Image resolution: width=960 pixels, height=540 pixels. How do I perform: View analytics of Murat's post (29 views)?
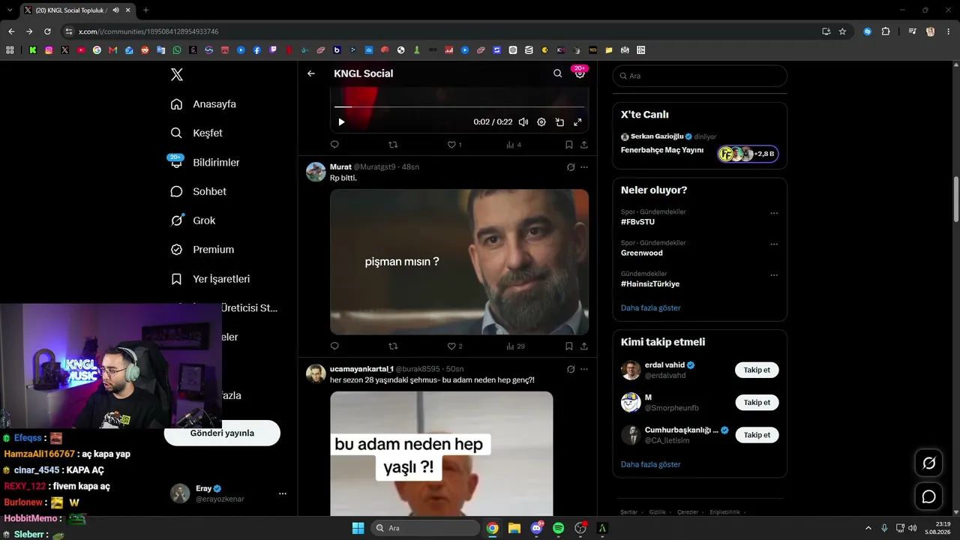pos(515,346)
